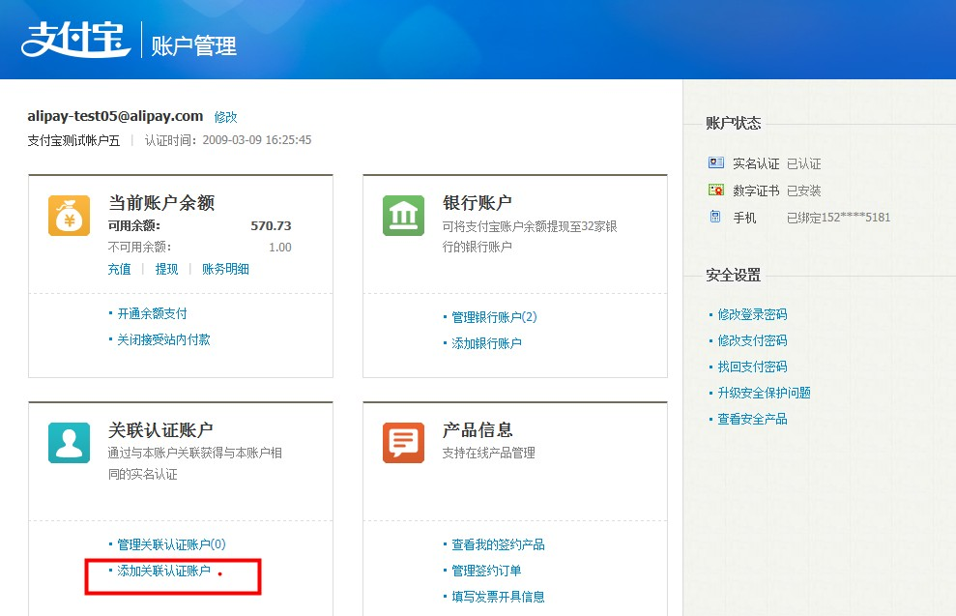Click 关闭接受站内付款 link
This screenshot has width=956, height=616.
[x=163, y=339]
